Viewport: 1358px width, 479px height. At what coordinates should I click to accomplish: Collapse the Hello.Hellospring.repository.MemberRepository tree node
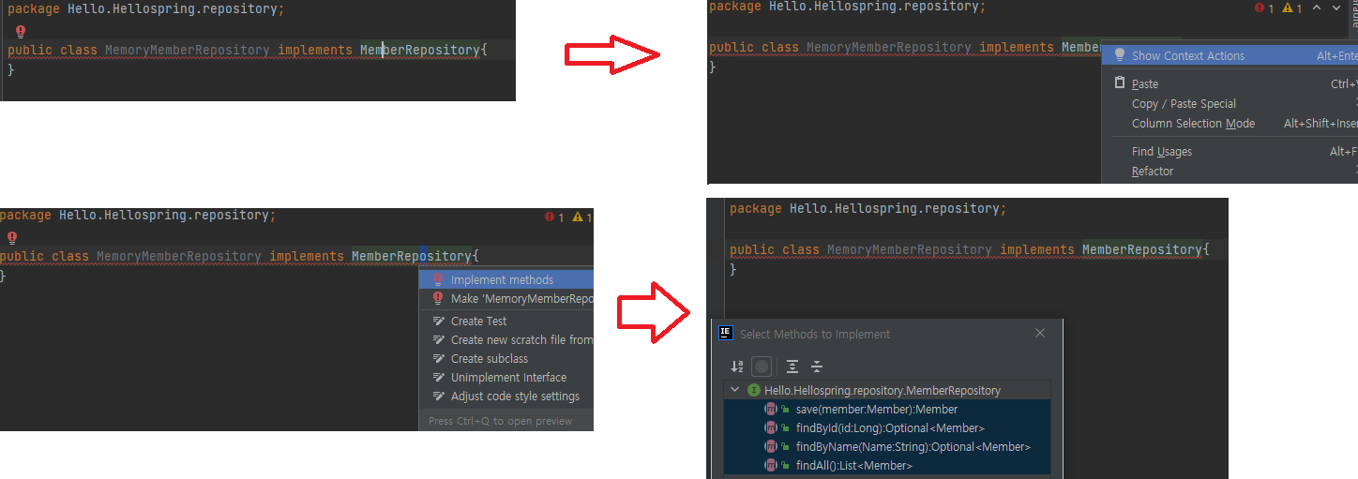tap(733, 390)
